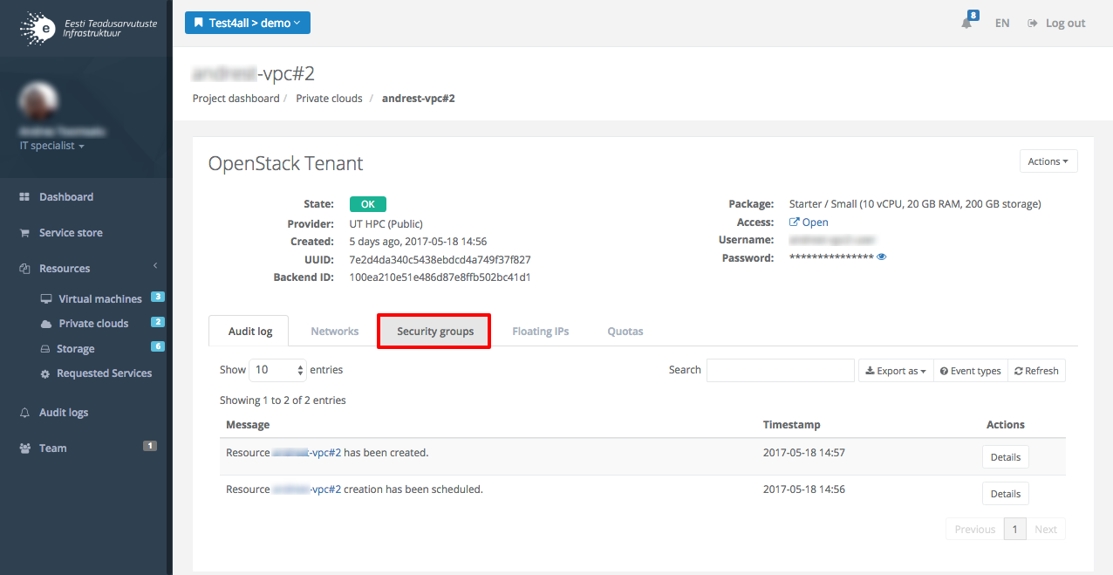Click the OK state badge
This screenshot has width=1113, height=575.
tap(368, 204)
